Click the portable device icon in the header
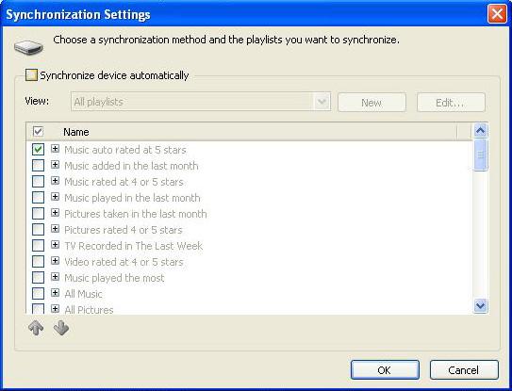This screenshot has width=512, height=391. 28,48
